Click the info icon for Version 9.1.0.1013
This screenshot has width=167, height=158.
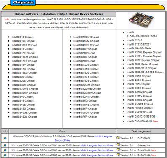[x=5, y=155]
